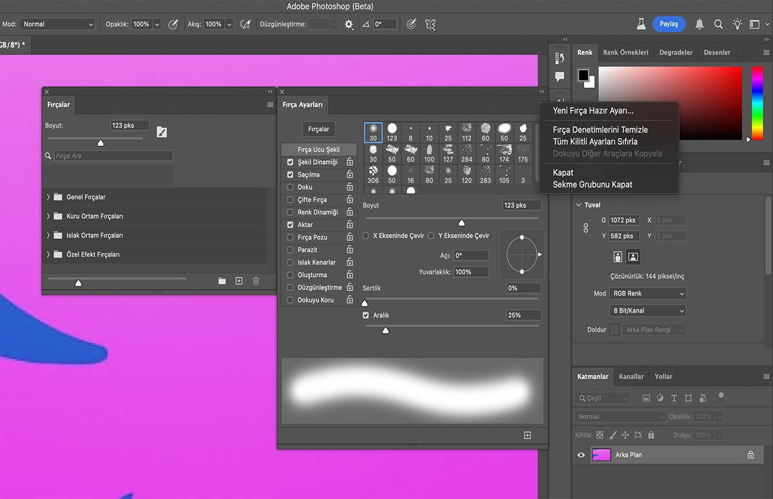Open the notifications bell icon

click(700, 24)
